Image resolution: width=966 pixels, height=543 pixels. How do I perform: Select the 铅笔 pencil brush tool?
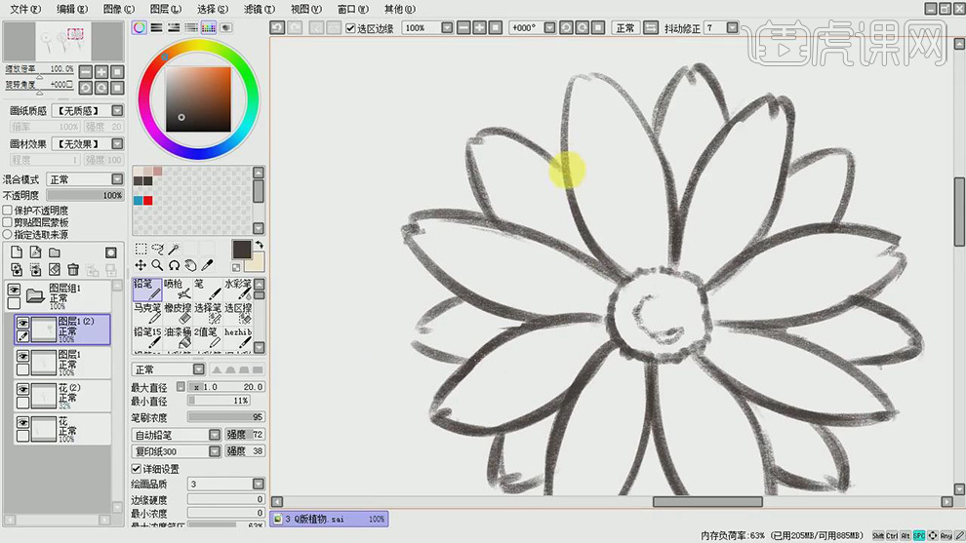coord(149,289)
